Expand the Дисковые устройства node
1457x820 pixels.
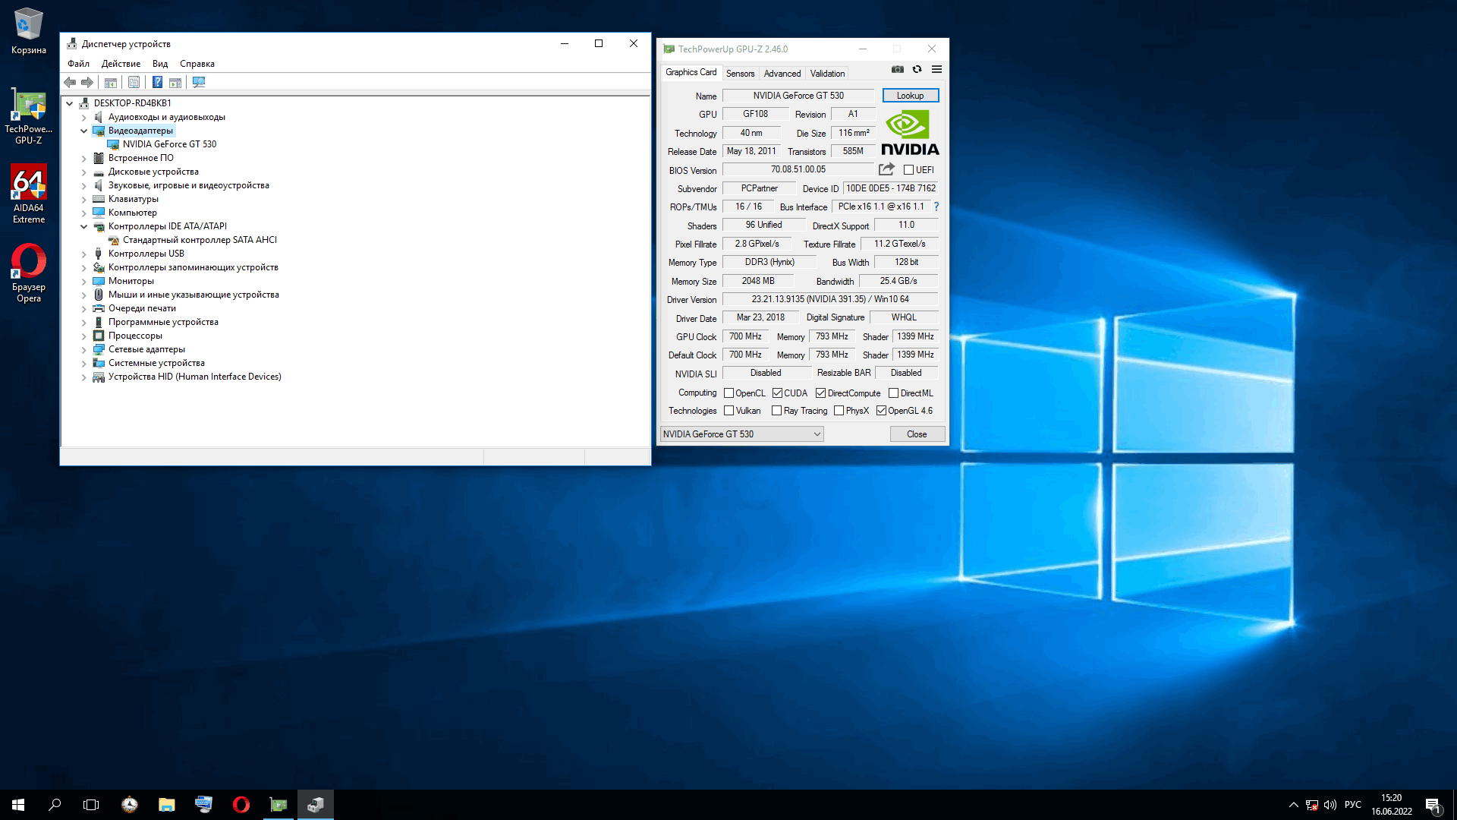pos(84,172)
